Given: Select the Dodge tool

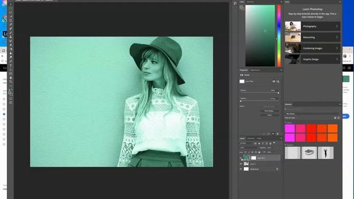Looking at the screenshot, I should 11,57.
